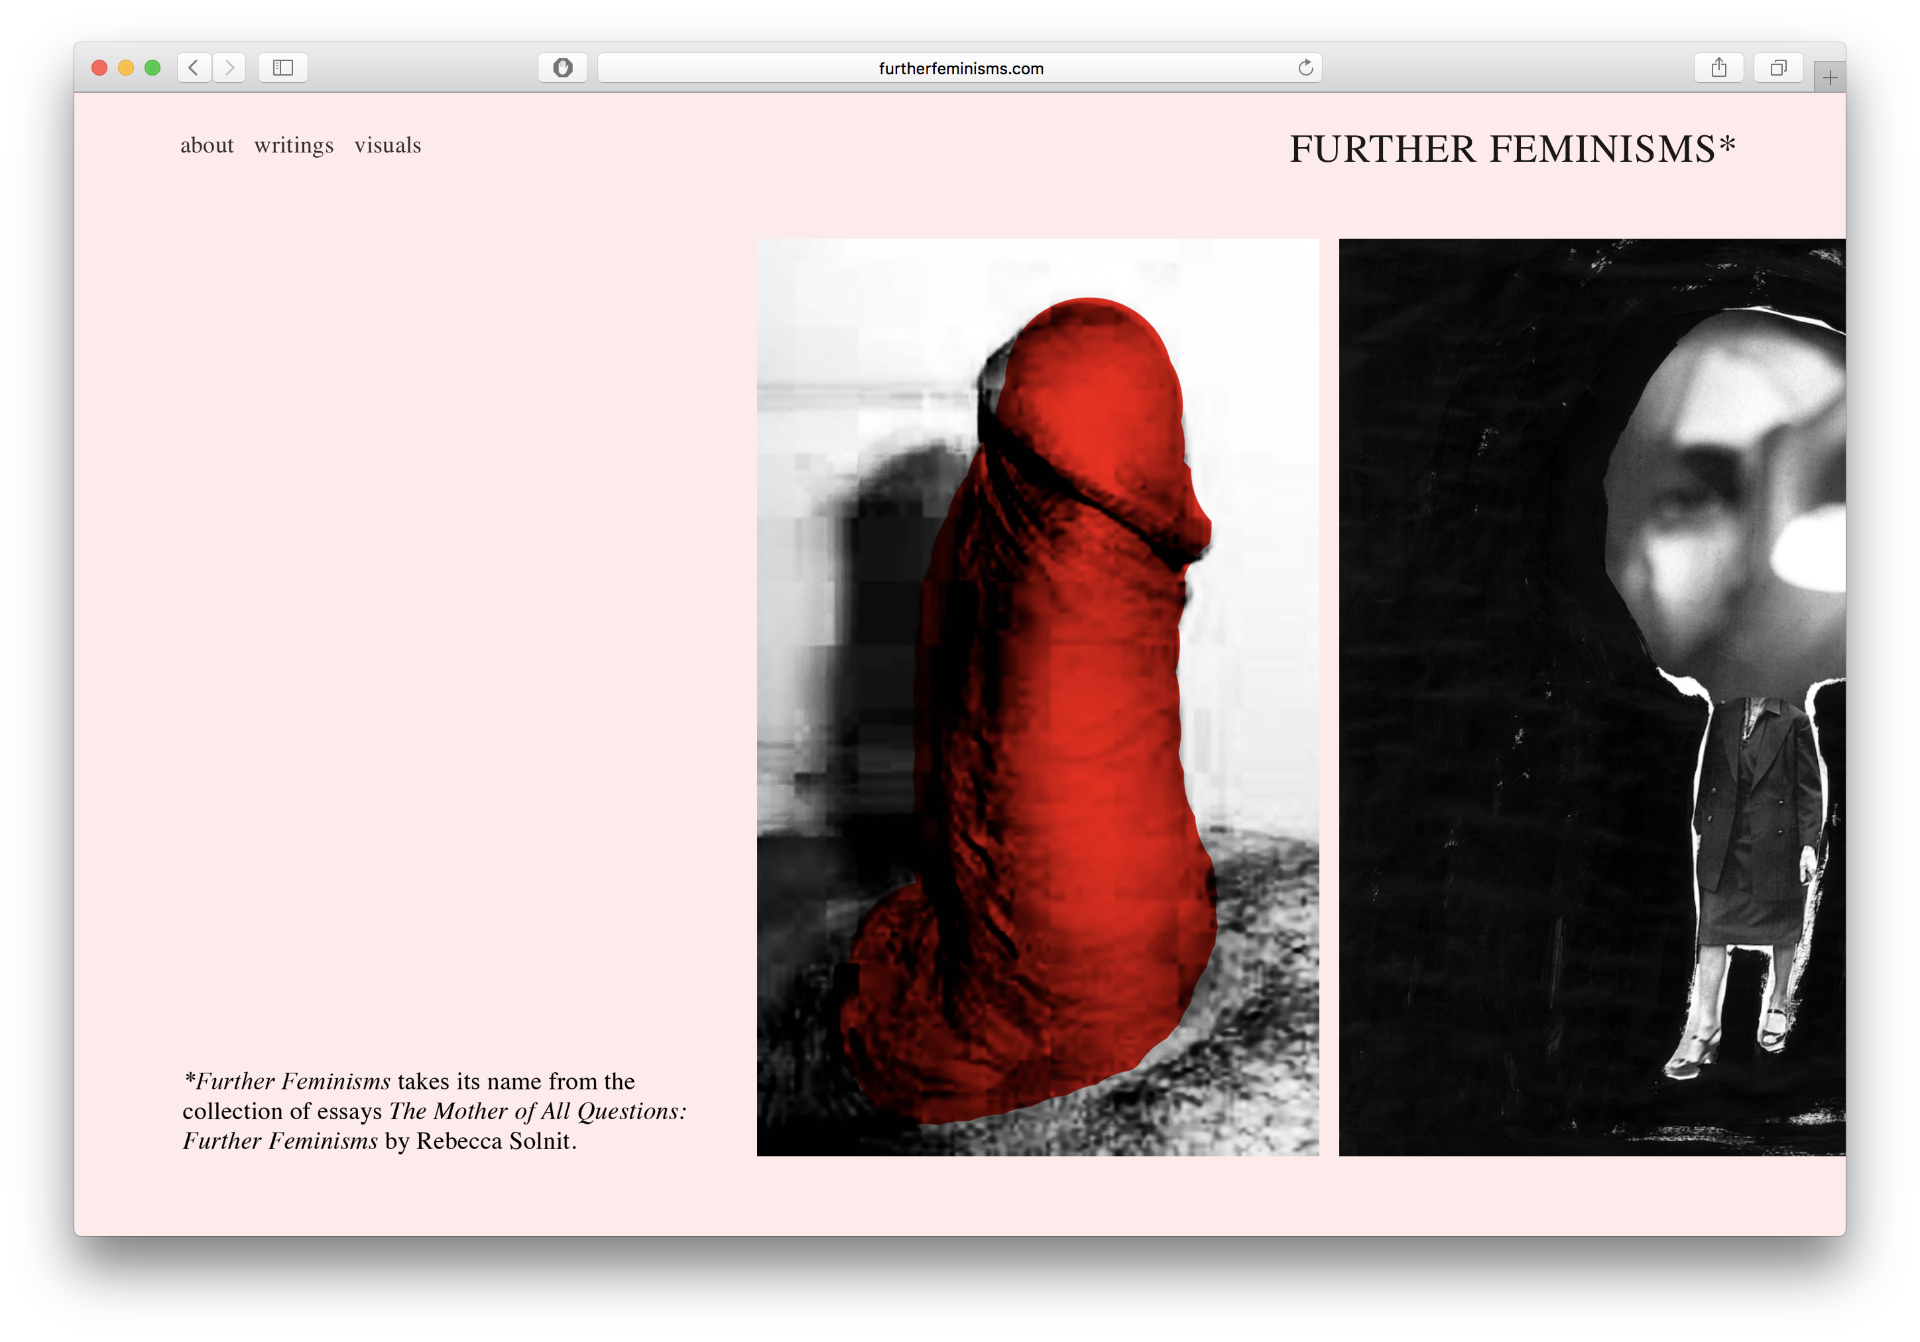Close the Safari window with red button
The width and height of the screenshot is (1920, 1342).
[x=99, y=68]
